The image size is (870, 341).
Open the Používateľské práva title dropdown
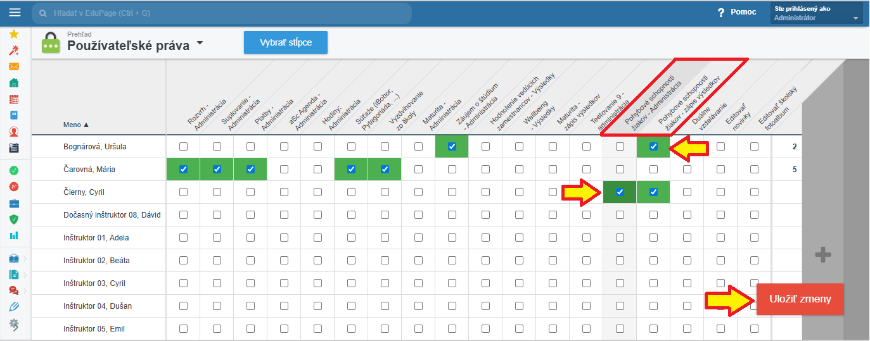coord(200,44)
